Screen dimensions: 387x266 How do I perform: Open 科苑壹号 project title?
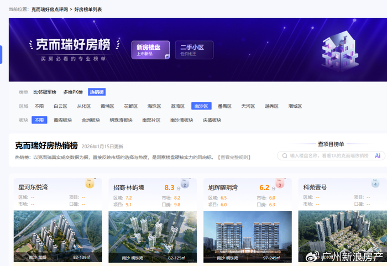tap(315, 187)
